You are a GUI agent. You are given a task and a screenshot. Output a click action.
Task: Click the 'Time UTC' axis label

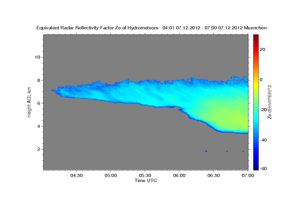point(146,181)
